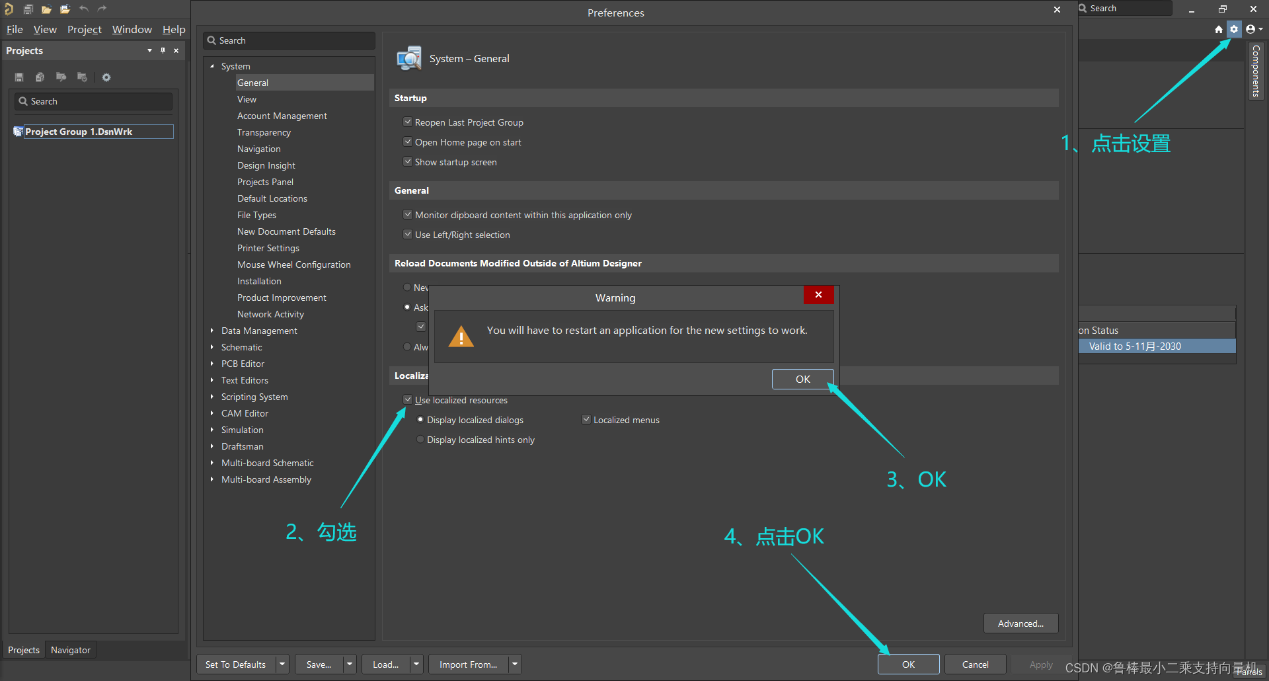The width and height of the screenshot is (1269, 681).
Task: Toggle Use localized resources checkbox
Action: click(x=408, y=400)
